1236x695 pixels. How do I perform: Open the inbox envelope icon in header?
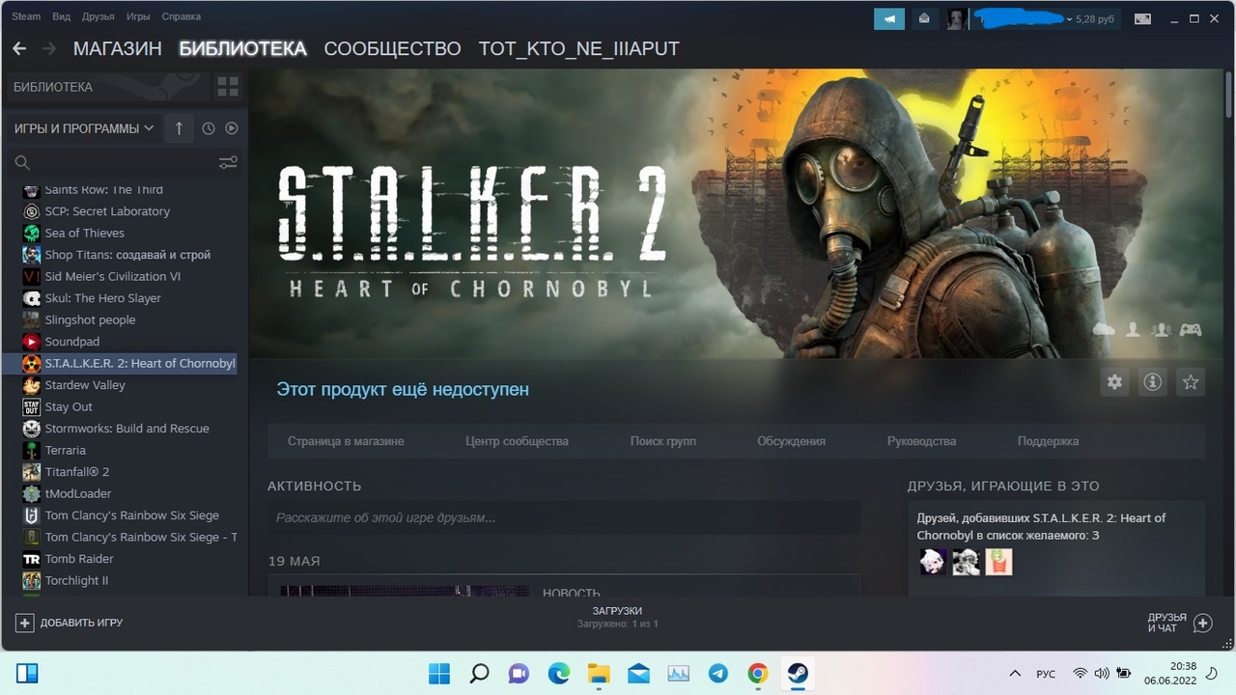[x=924, y=18]
